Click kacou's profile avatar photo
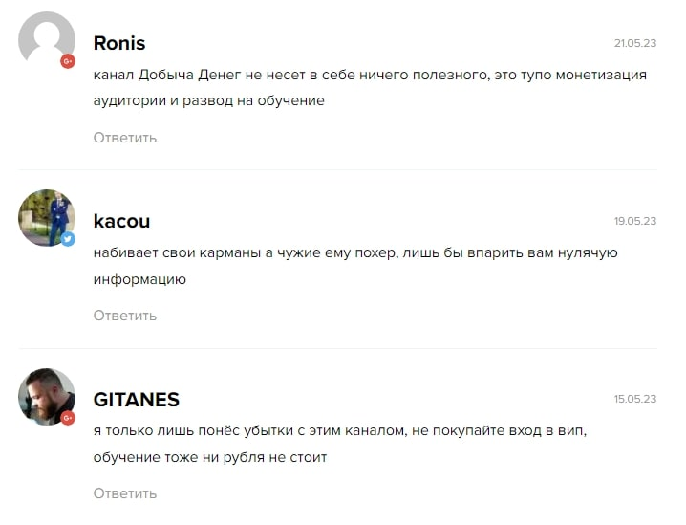The height and width of the screenshot is (525, 686). click(46, 217)
